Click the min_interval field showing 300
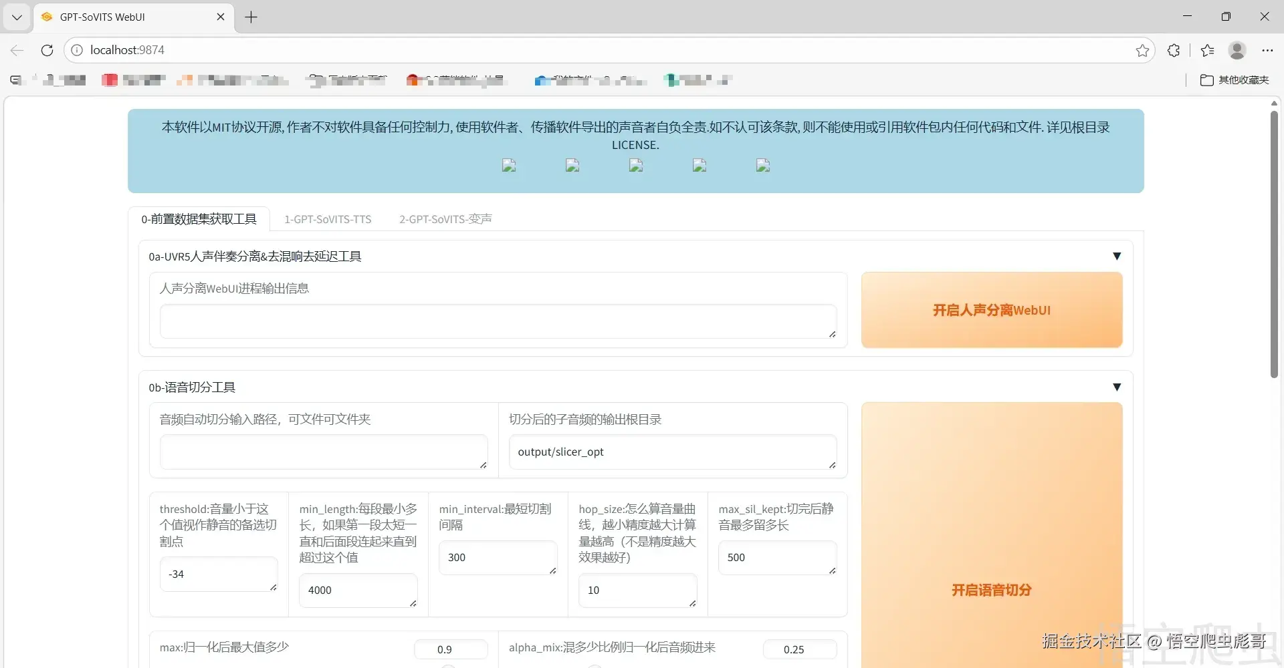 [498, 558]
